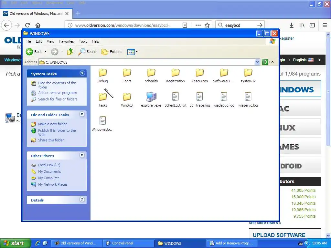Select the system32 folder
This screenshot has height=248, width=331.
pos(248,76)
